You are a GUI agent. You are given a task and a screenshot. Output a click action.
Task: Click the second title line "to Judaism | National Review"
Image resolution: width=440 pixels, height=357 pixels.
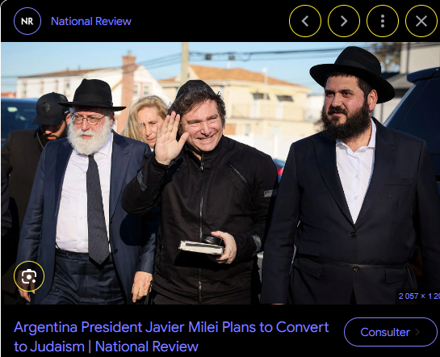106,346
